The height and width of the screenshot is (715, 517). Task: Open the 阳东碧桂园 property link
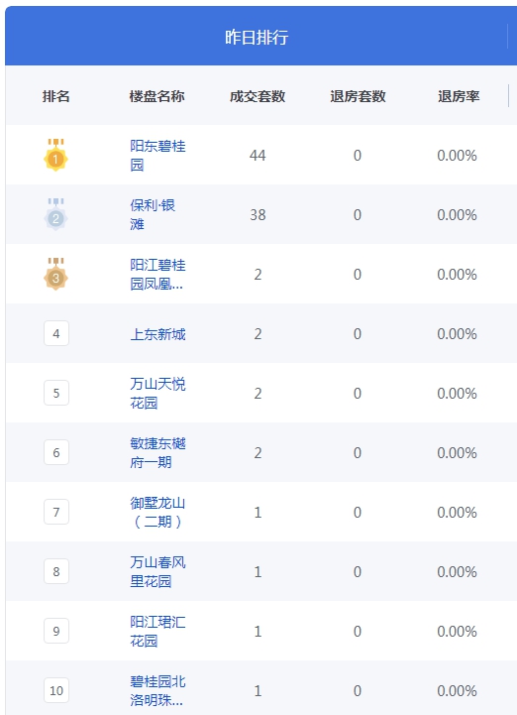coord(157,155)
